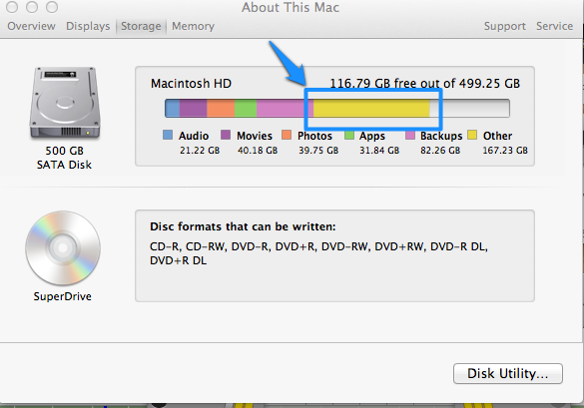Viewport: 584px width, 408px height.
Task: Click the blue Audio segment in the storage bar
Action: pos(173,109)
